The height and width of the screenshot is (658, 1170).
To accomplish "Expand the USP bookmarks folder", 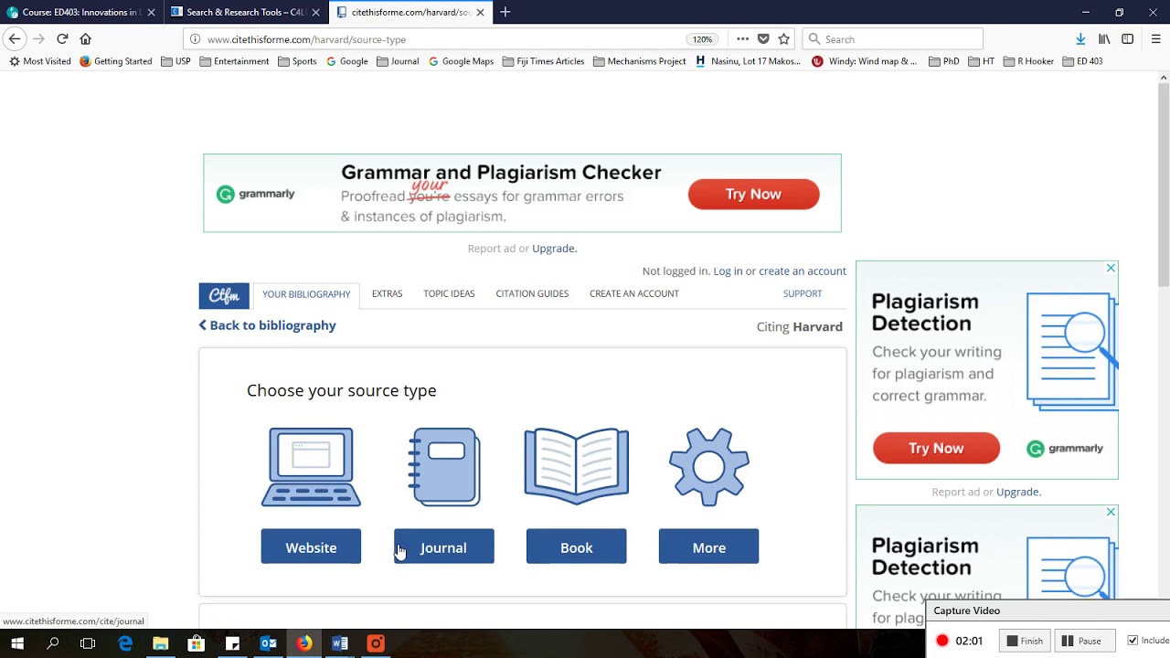I will (175, 61).
